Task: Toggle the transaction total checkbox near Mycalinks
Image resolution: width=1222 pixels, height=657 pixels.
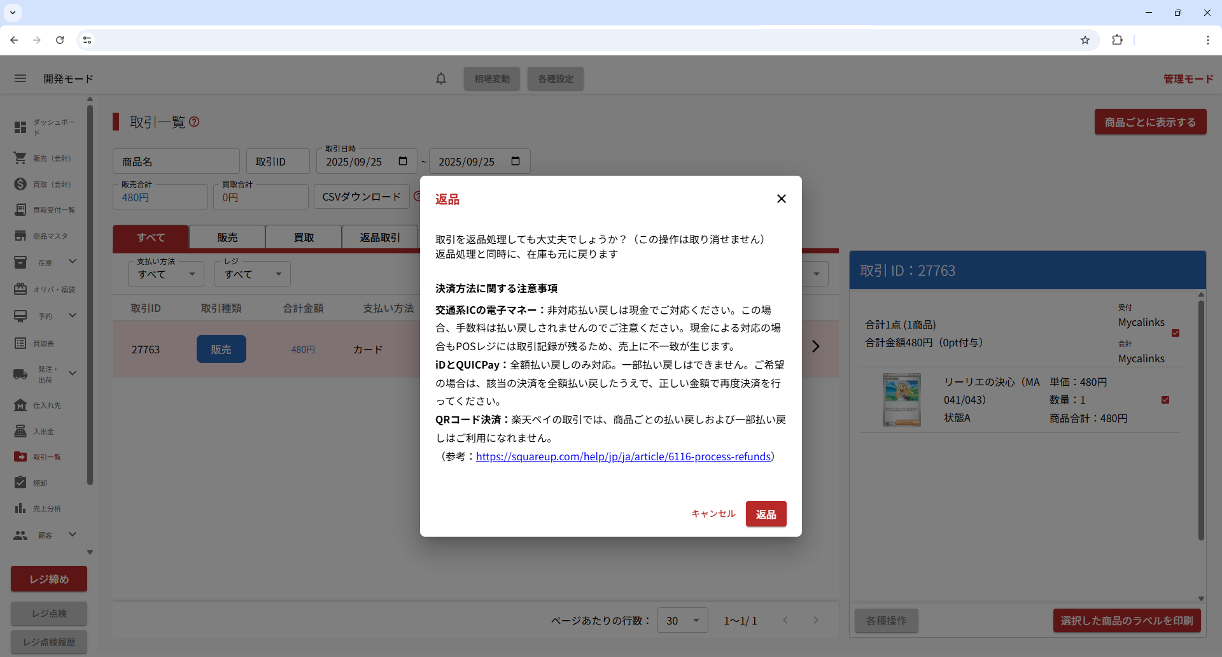Action: click(x=1176, y=333)
